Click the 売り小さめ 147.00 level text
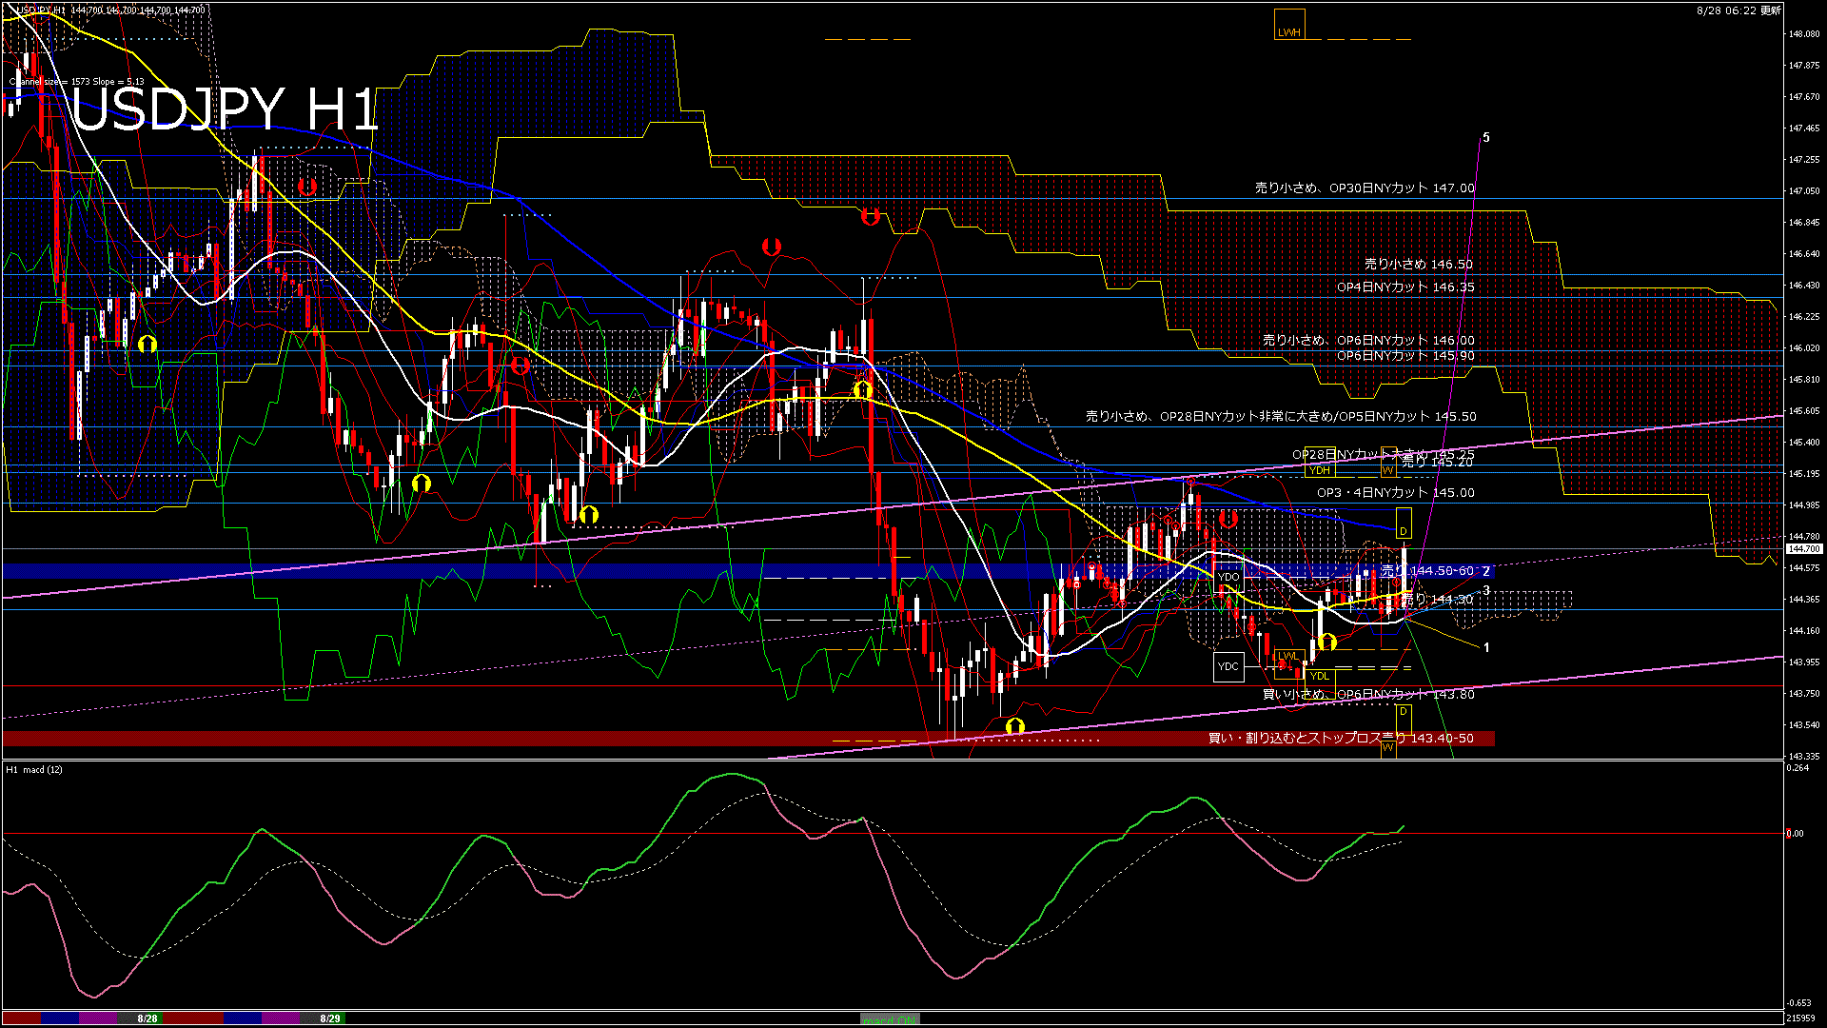 click(1364, 188)
